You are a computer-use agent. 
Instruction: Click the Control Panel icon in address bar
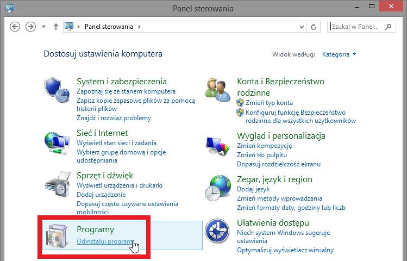(69, 26)
